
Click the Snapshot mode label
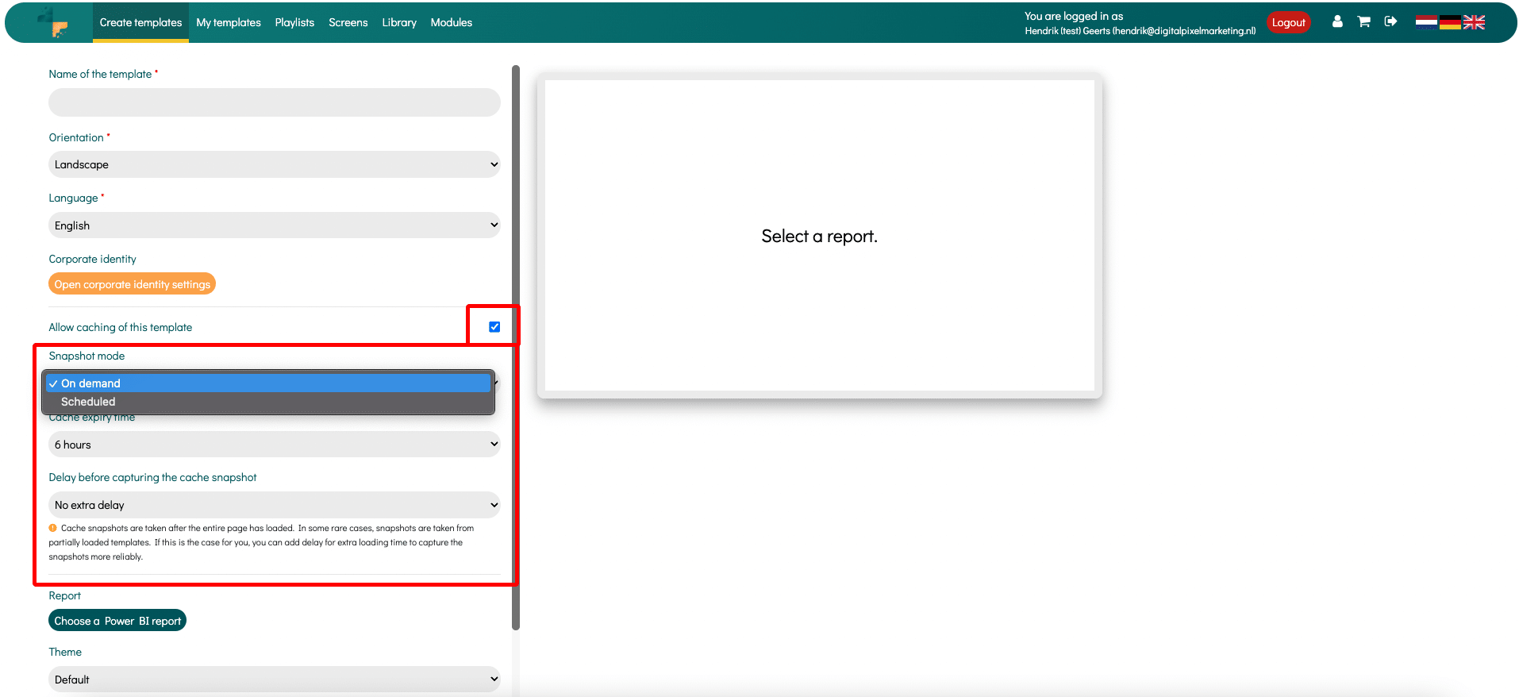[x=87, y=356]
